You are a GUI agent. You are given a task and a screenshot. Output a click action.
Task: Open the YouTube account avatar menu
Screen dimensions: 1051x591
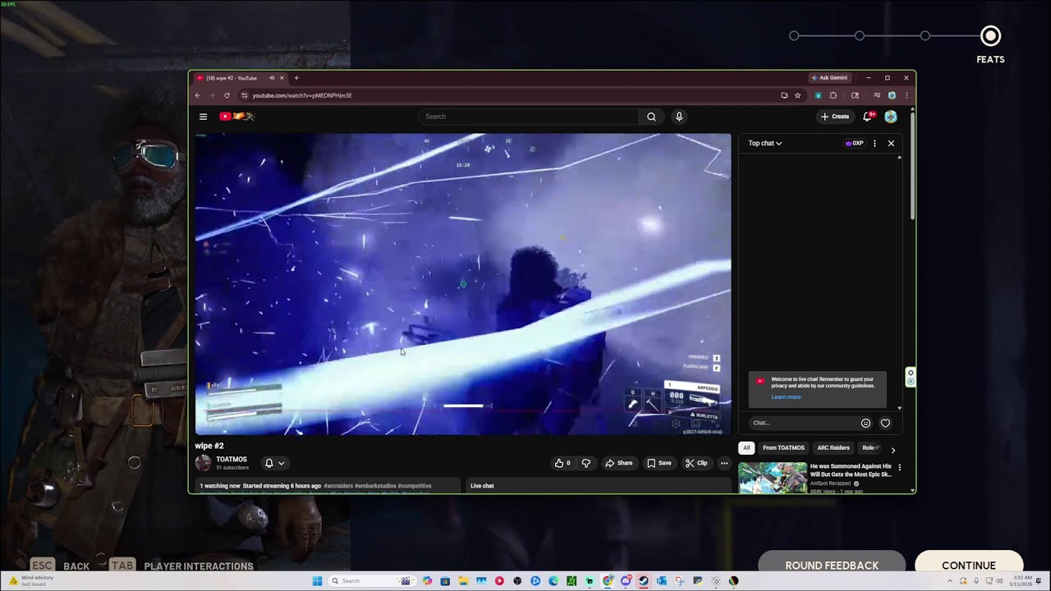(891, 117)
